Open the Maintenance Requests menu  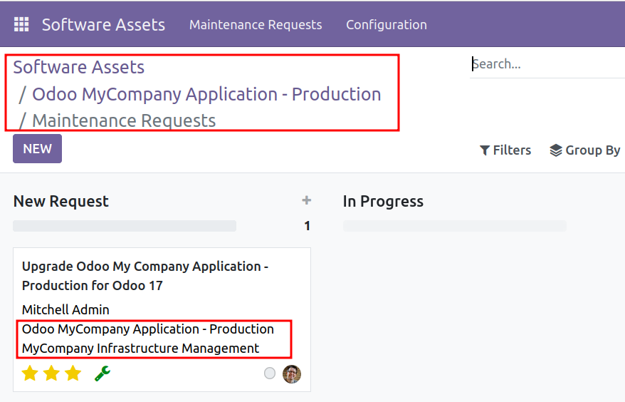point(256,25)
